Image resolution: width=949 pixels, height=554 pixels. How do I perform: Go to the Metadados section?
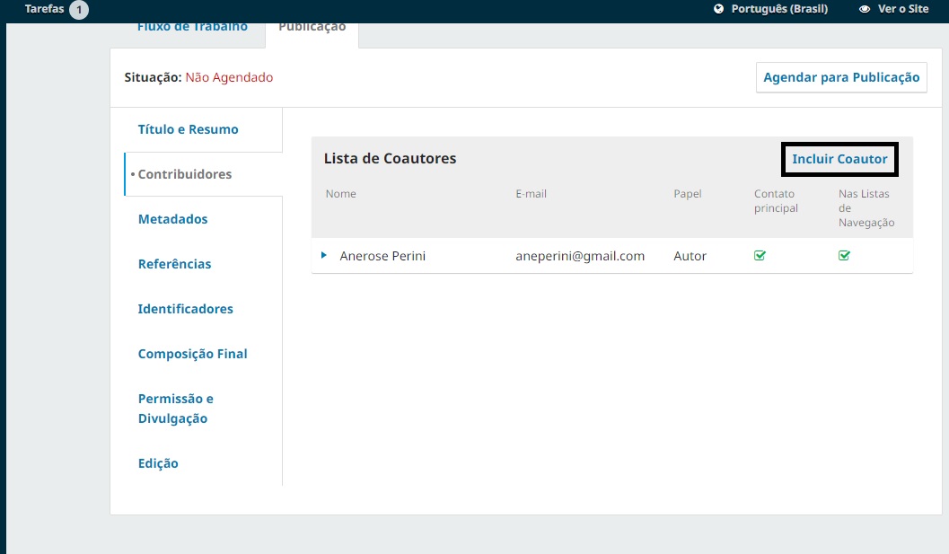click(172, 219)
